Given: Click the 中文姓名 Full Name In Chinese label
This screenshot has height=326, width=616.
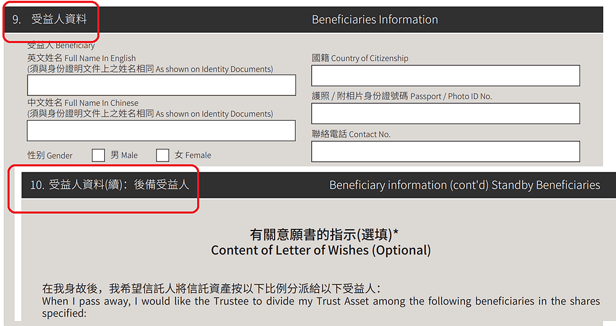Looking at the screenshot, I should click(83, 103).
